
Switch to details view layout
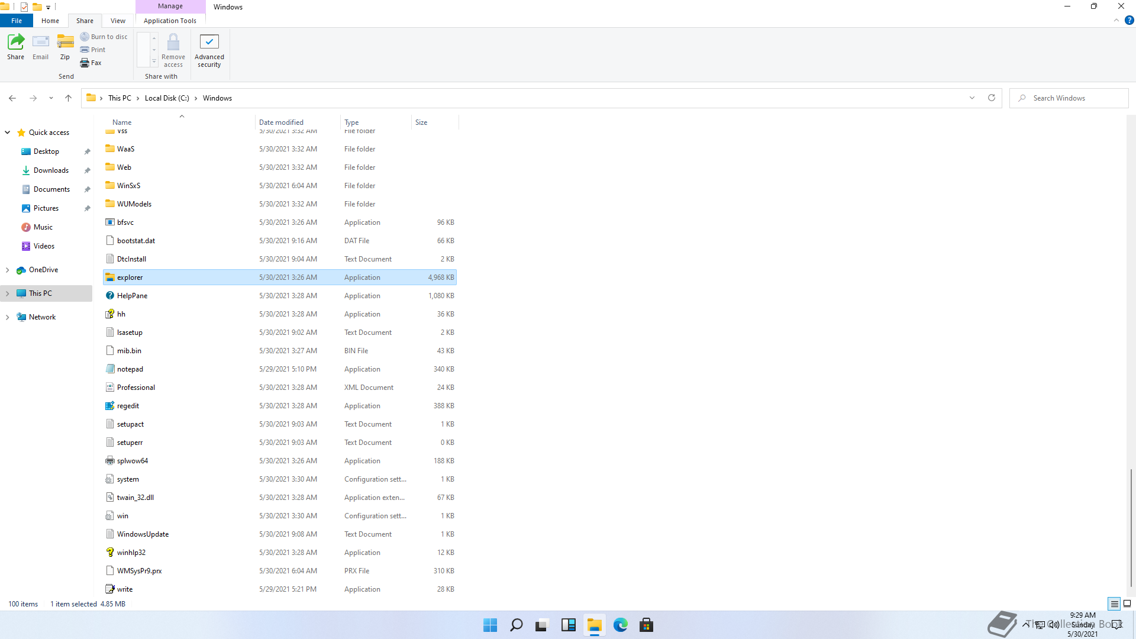point(1114,603)
